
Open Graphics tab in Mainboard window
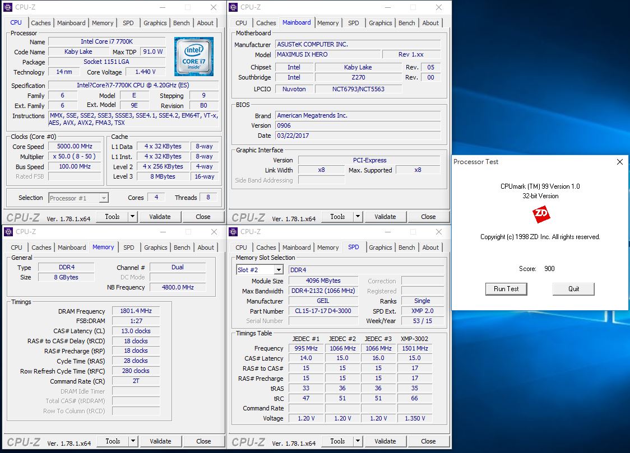[x=380, y=23]
